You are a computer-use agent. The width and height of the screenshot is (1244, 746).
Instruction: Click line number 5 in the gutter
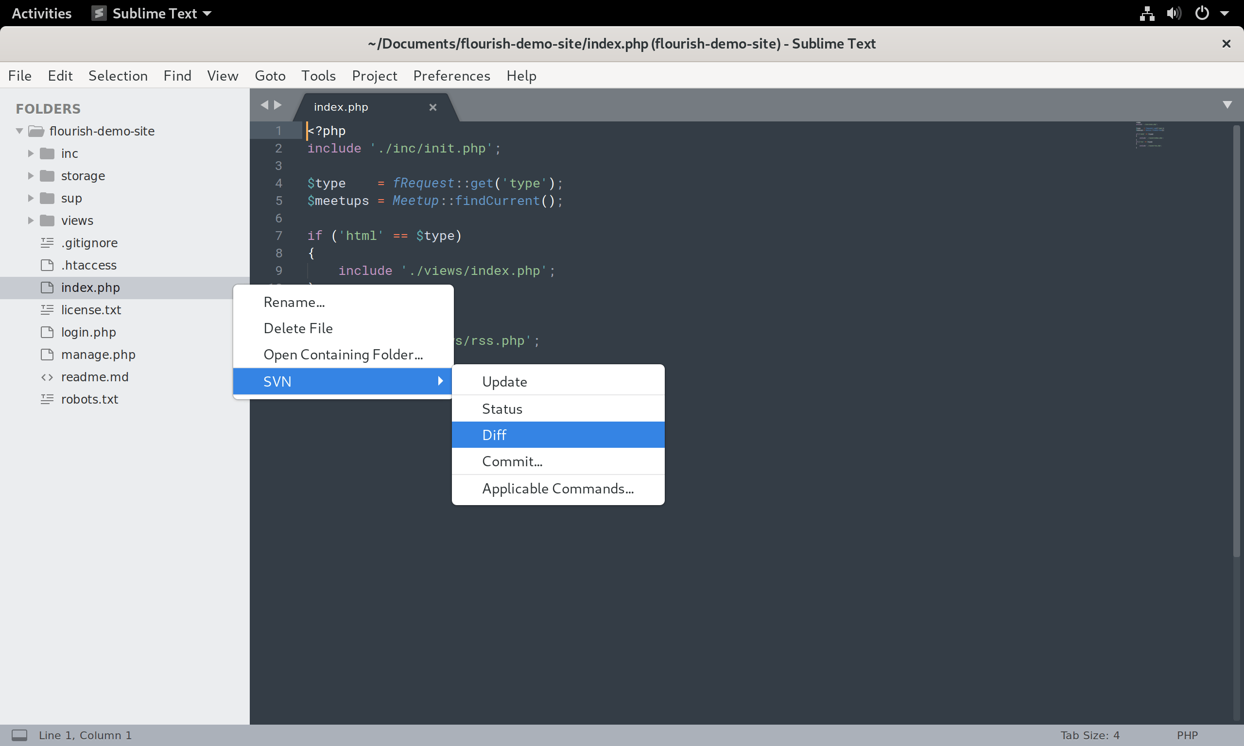tap(278, 201)
